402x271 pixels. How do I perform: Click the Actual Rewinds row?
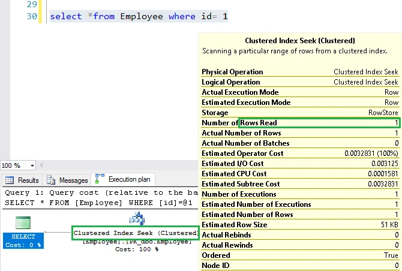pyautogui.click(x=300, y=245)
